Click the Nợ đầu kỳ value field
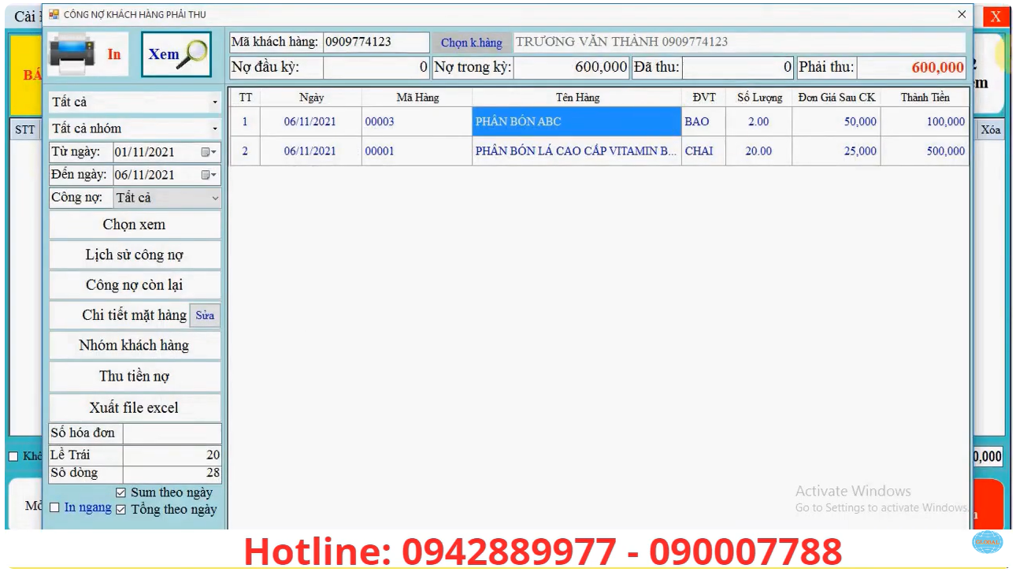 click(x=376, y=68)
